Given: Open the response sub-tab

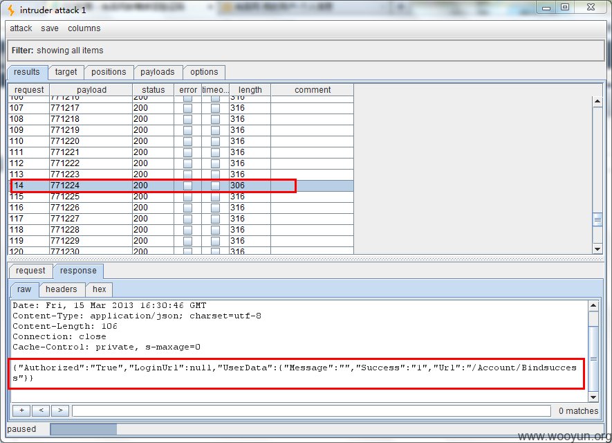Looking at the screenshot, I should [x=78, y=271].
